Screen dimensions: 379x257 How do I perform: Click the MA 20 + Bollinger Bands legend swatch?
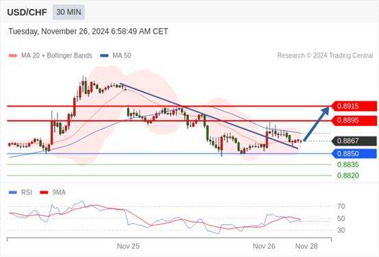pos(13,56)
